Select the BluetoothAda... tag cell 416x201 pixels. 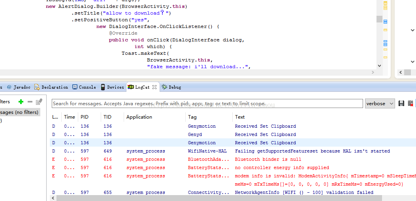click(208, 160)
